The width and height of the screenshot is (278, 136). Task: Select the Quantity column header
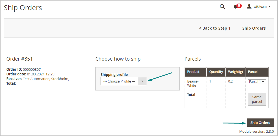(x=216, y=72)
